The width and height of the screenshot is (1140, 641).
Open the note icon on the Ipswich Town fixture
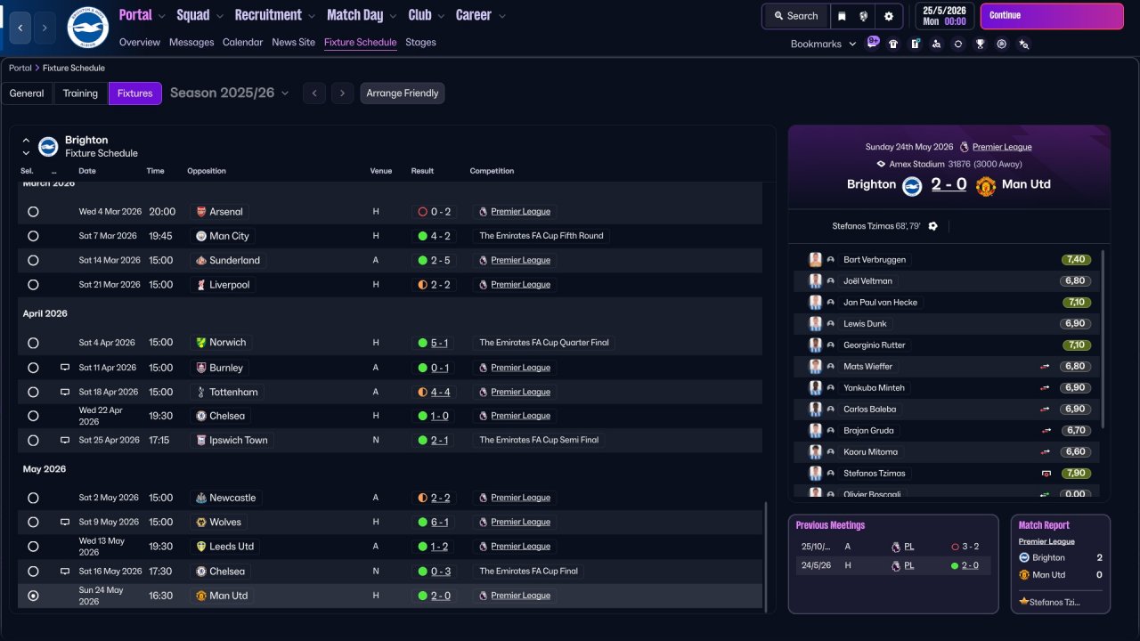65,440
